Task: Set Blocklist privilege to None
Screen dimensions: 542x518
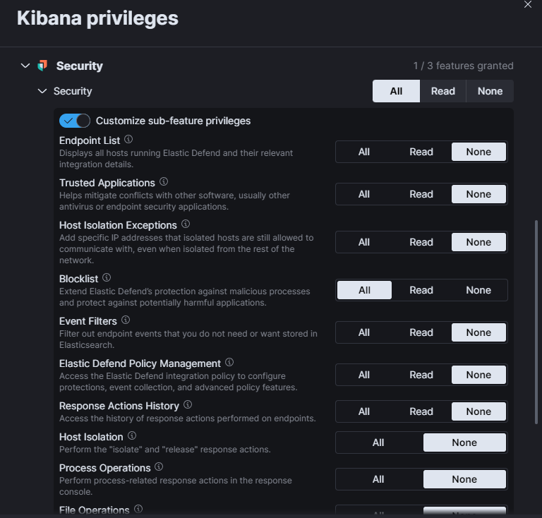Action: click(x=478, y=290)
